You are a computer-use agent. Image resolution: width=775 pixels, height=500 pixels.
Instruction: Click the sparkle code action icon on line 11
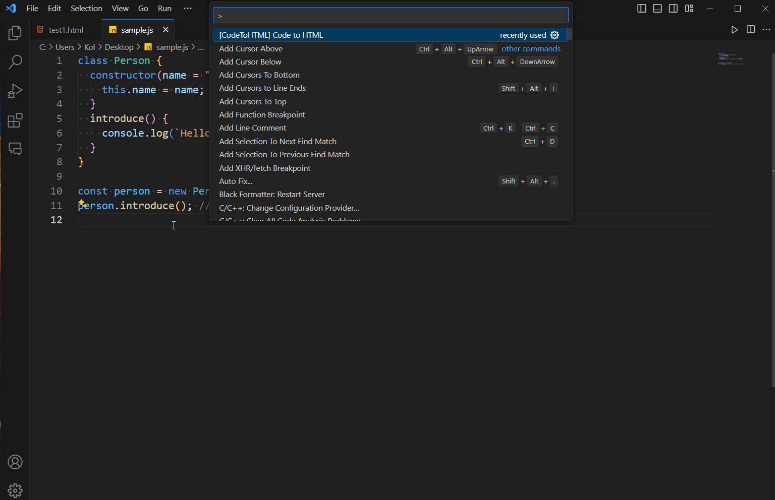(x=82, y=203)
